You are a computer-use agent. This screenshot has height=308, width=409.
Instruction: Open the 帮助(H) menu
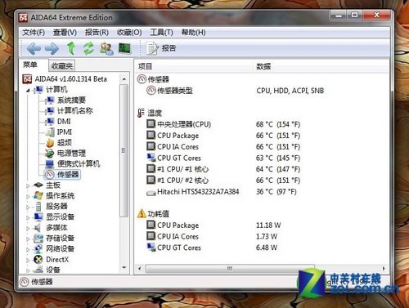coord(194,33)
